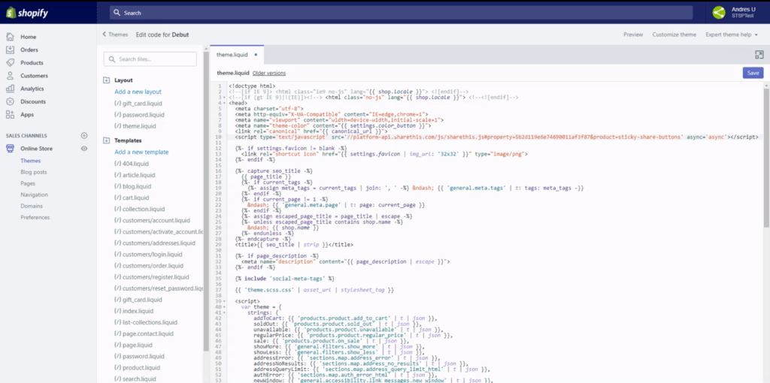This screenshot has width=770, height=383.
Task: Fold code at line 41 strings
Action: (224, 312)
